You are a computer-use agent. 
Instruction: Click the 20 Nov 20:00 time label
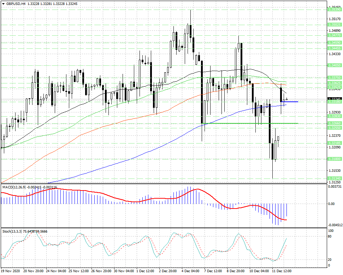pyautogui.click(x=34, y=271)
